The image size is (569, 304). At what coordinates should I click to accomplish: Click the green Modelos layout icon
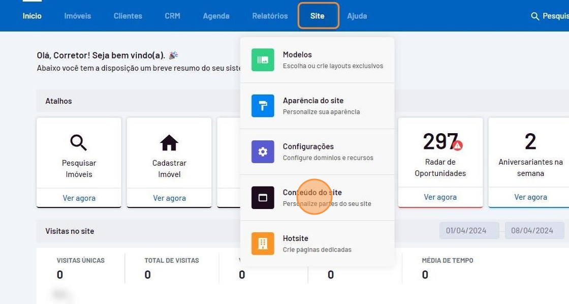tap(263, 60)
